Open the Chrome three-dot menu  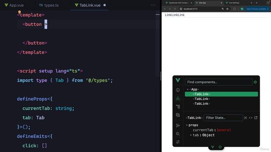click(x=268, y=9)
